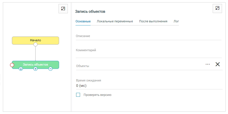
Task: Click the red circle on Запись объектов node
Action: 12,65
